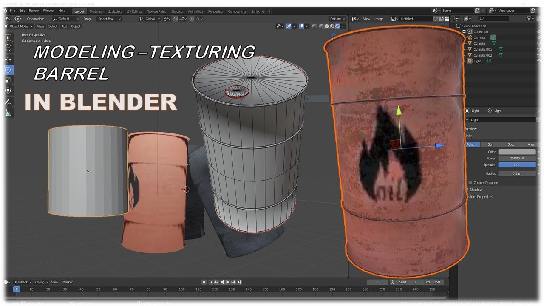Click the material preview shading icon
Image resolution: width=544 pixels, height=306 pixels.
click(x=332, y=26)
